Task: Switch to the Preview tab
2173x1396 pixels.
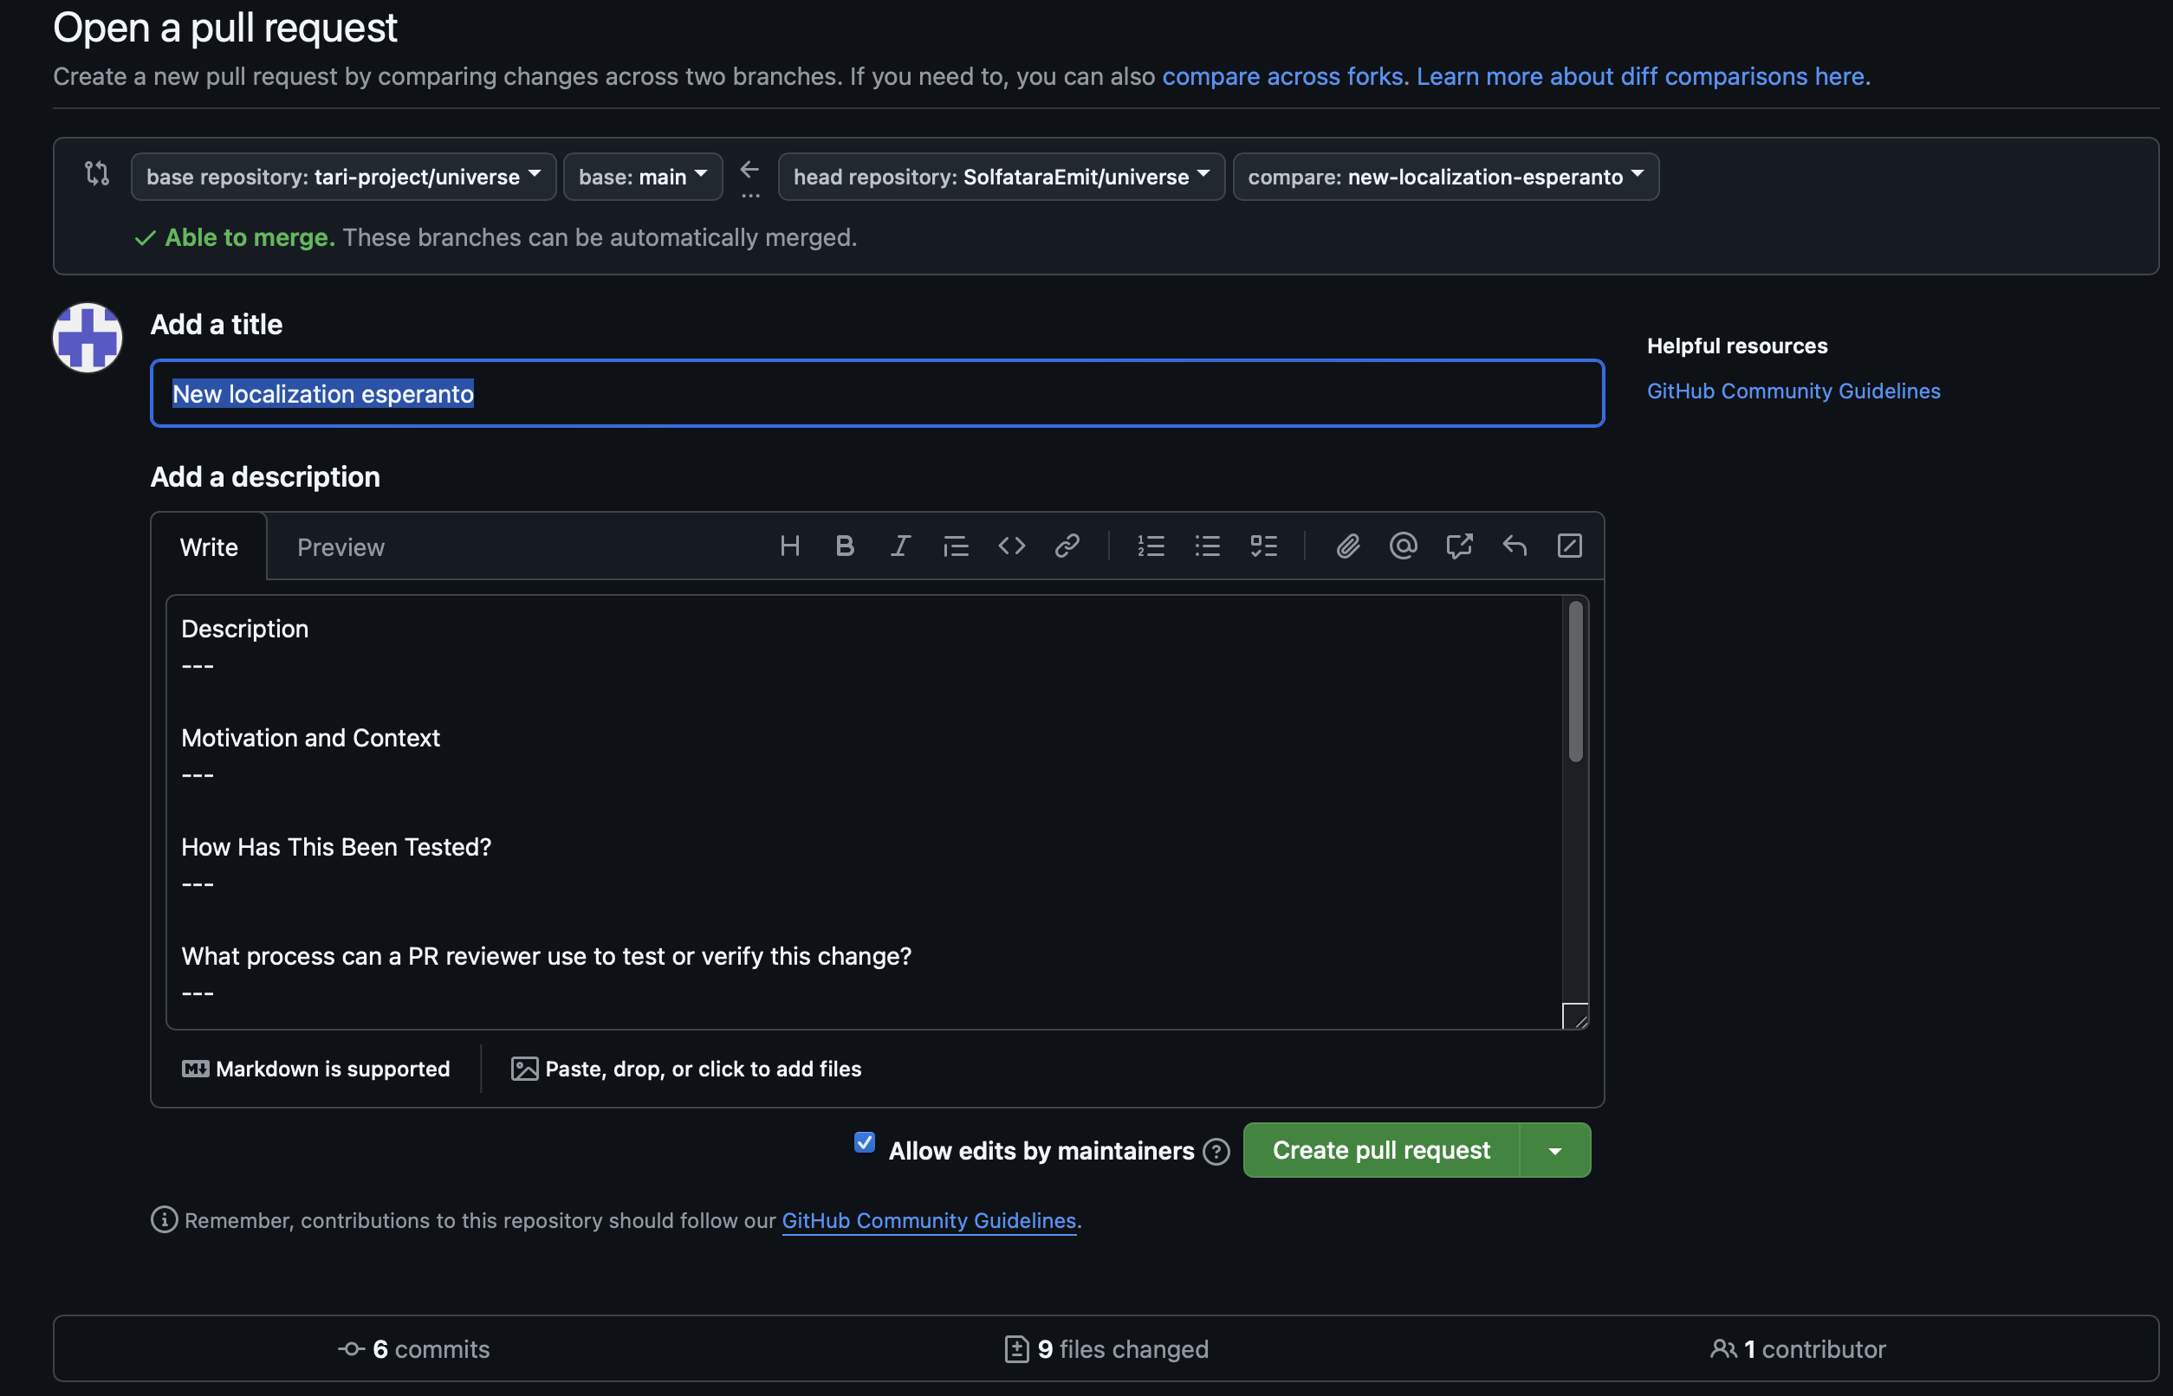Action: [x=341, y=546]
